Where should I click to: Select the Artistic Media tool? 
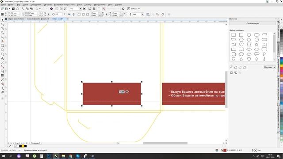point(2,41)
